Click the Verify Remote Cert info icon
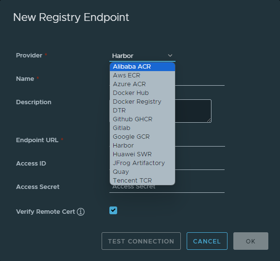Screen dimensions: 280x261 (81, 212)
